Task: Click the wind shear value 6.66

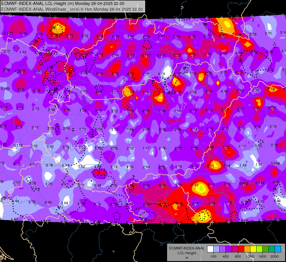Action: click(114, 204)
